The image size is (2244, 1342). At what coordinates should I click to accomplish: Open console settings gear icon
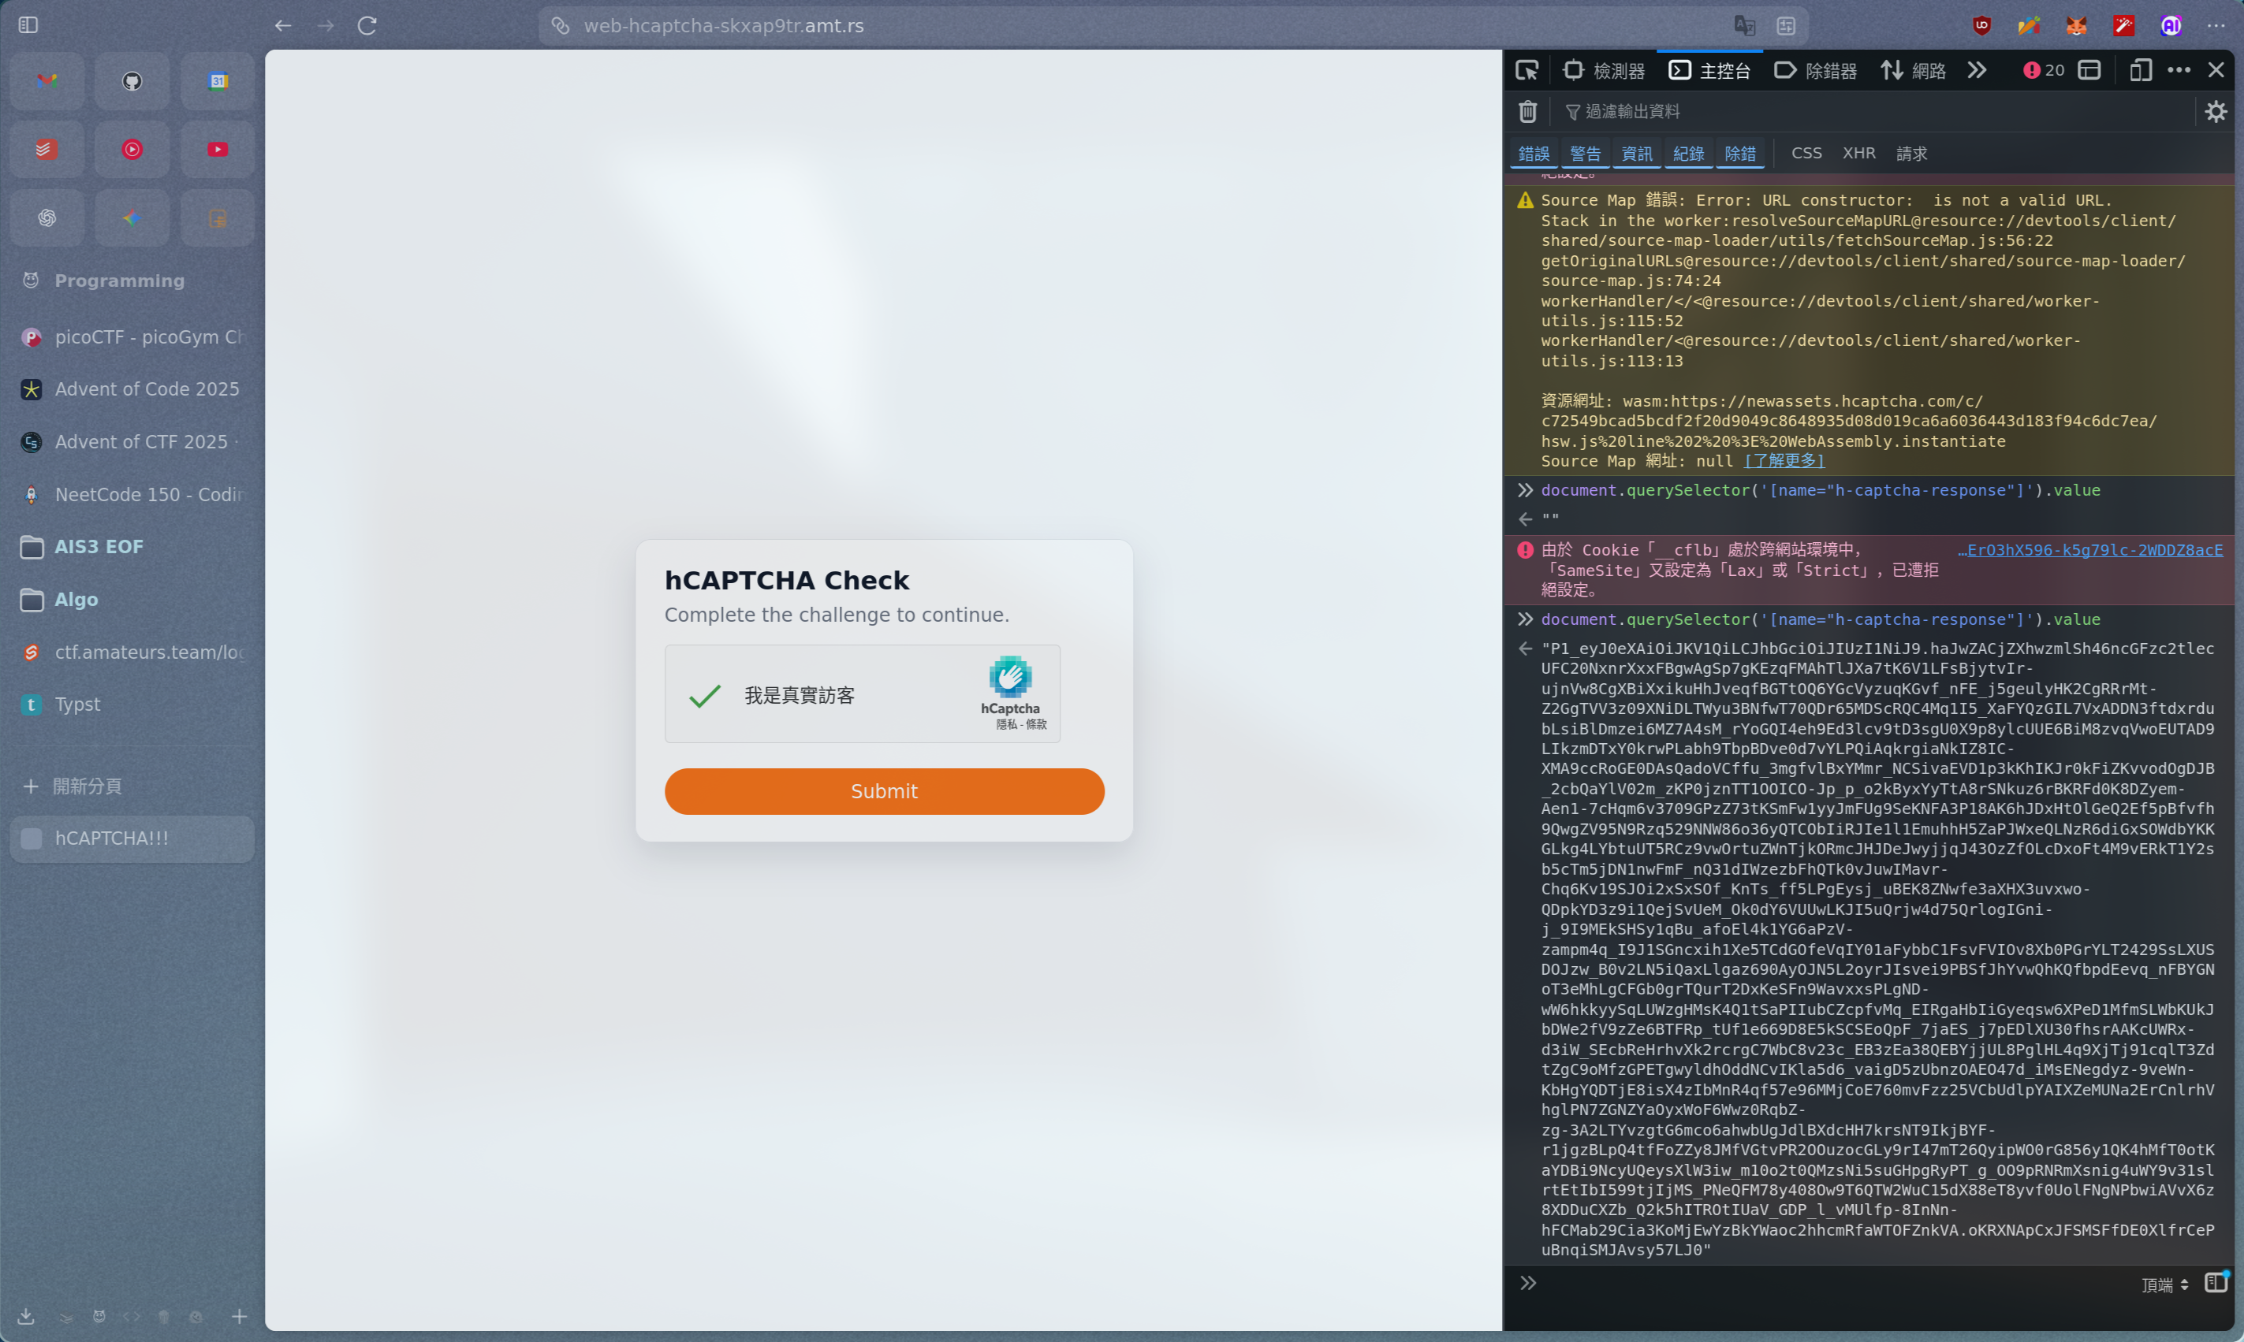click(x=2215, y=111)
